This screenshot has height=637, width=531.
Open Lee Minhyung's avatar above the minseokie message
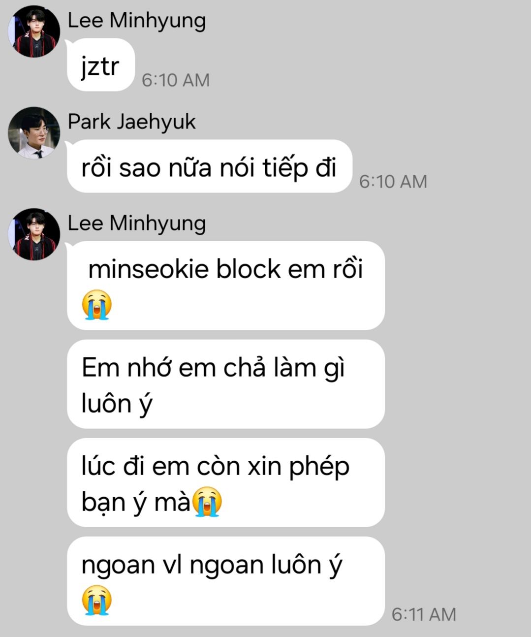33,234
